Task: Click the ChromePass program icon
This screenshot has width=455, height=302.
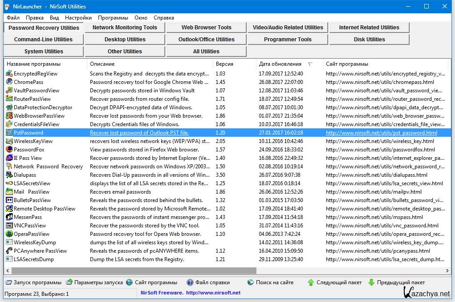Action: point(9,82)
